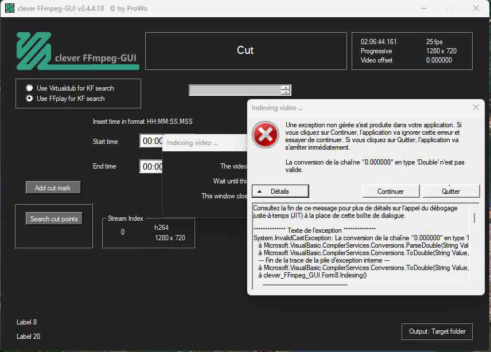Click the 'Texte de l'exception' heading line
This screenshot has height=352, width=491.
pyautogui.click(x=314, y=230)
